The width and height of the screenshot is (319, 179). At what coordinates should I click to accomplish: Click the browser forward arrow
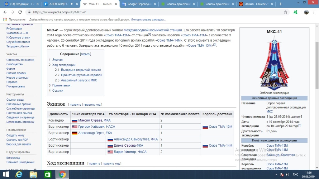coord(12,12)
